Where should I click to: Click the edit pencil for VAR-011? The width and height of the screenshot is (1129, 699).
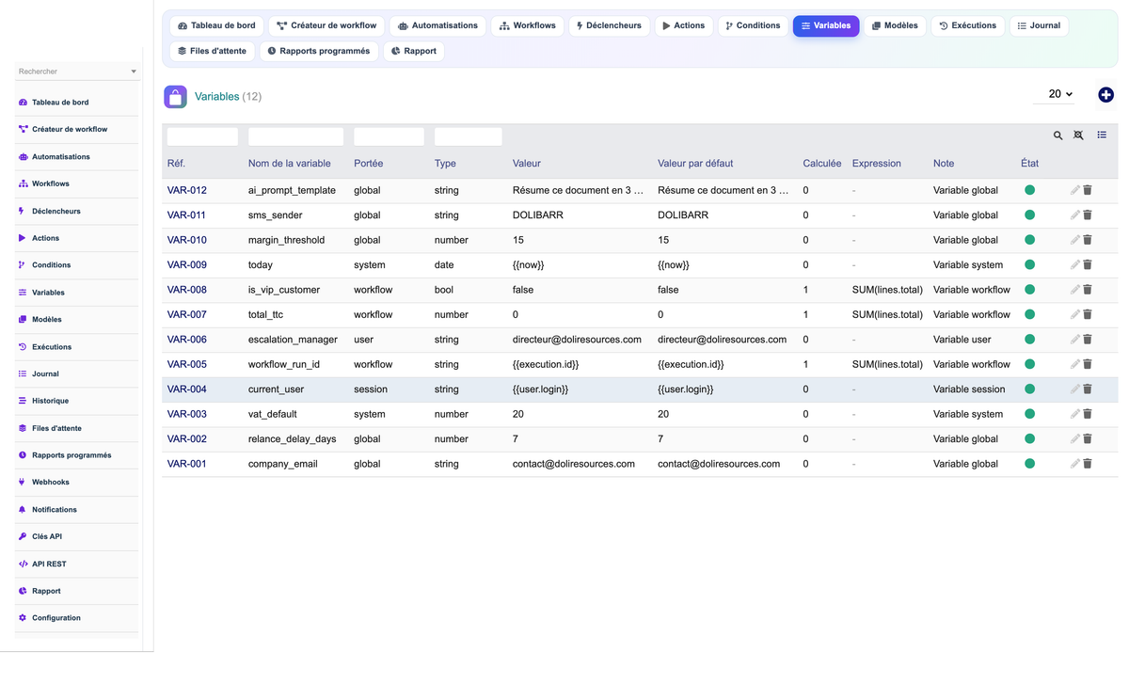(x=1074, y=214)
